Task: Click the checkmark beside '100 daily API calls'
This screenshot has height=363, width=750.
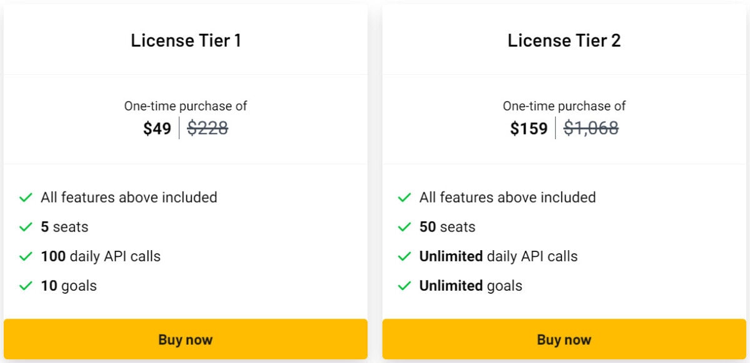Action: [25, 256]
